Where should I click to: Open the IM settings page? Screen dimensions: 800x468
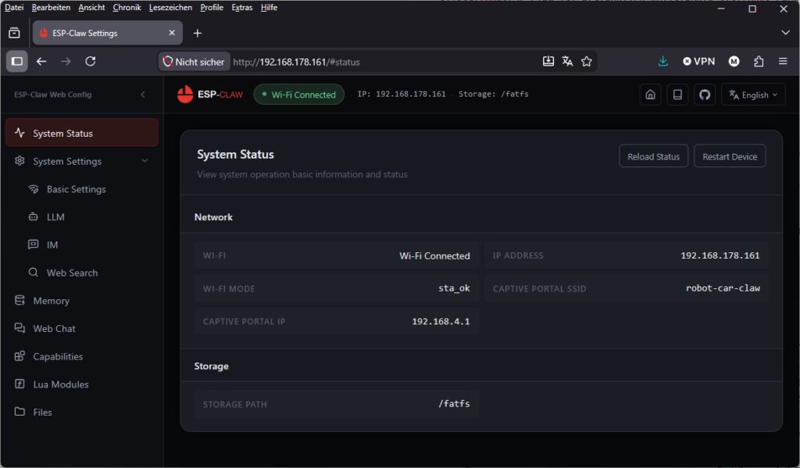(x=52, y=245)
